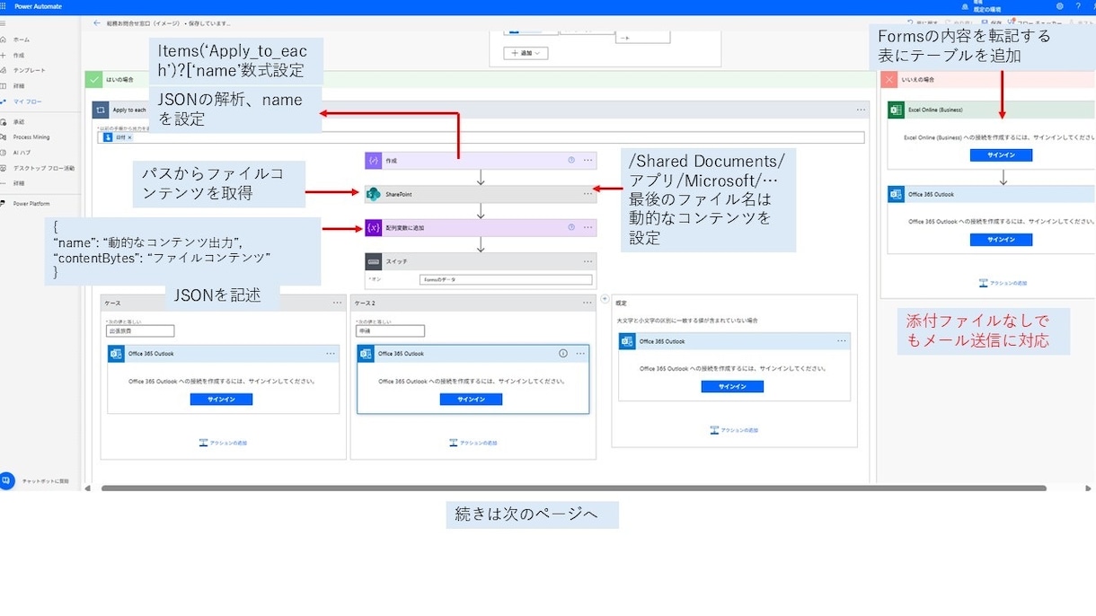1096x616 pixels.
Task: Click the horizontal scrollbar of the canvas
Action: pos(573,488)
